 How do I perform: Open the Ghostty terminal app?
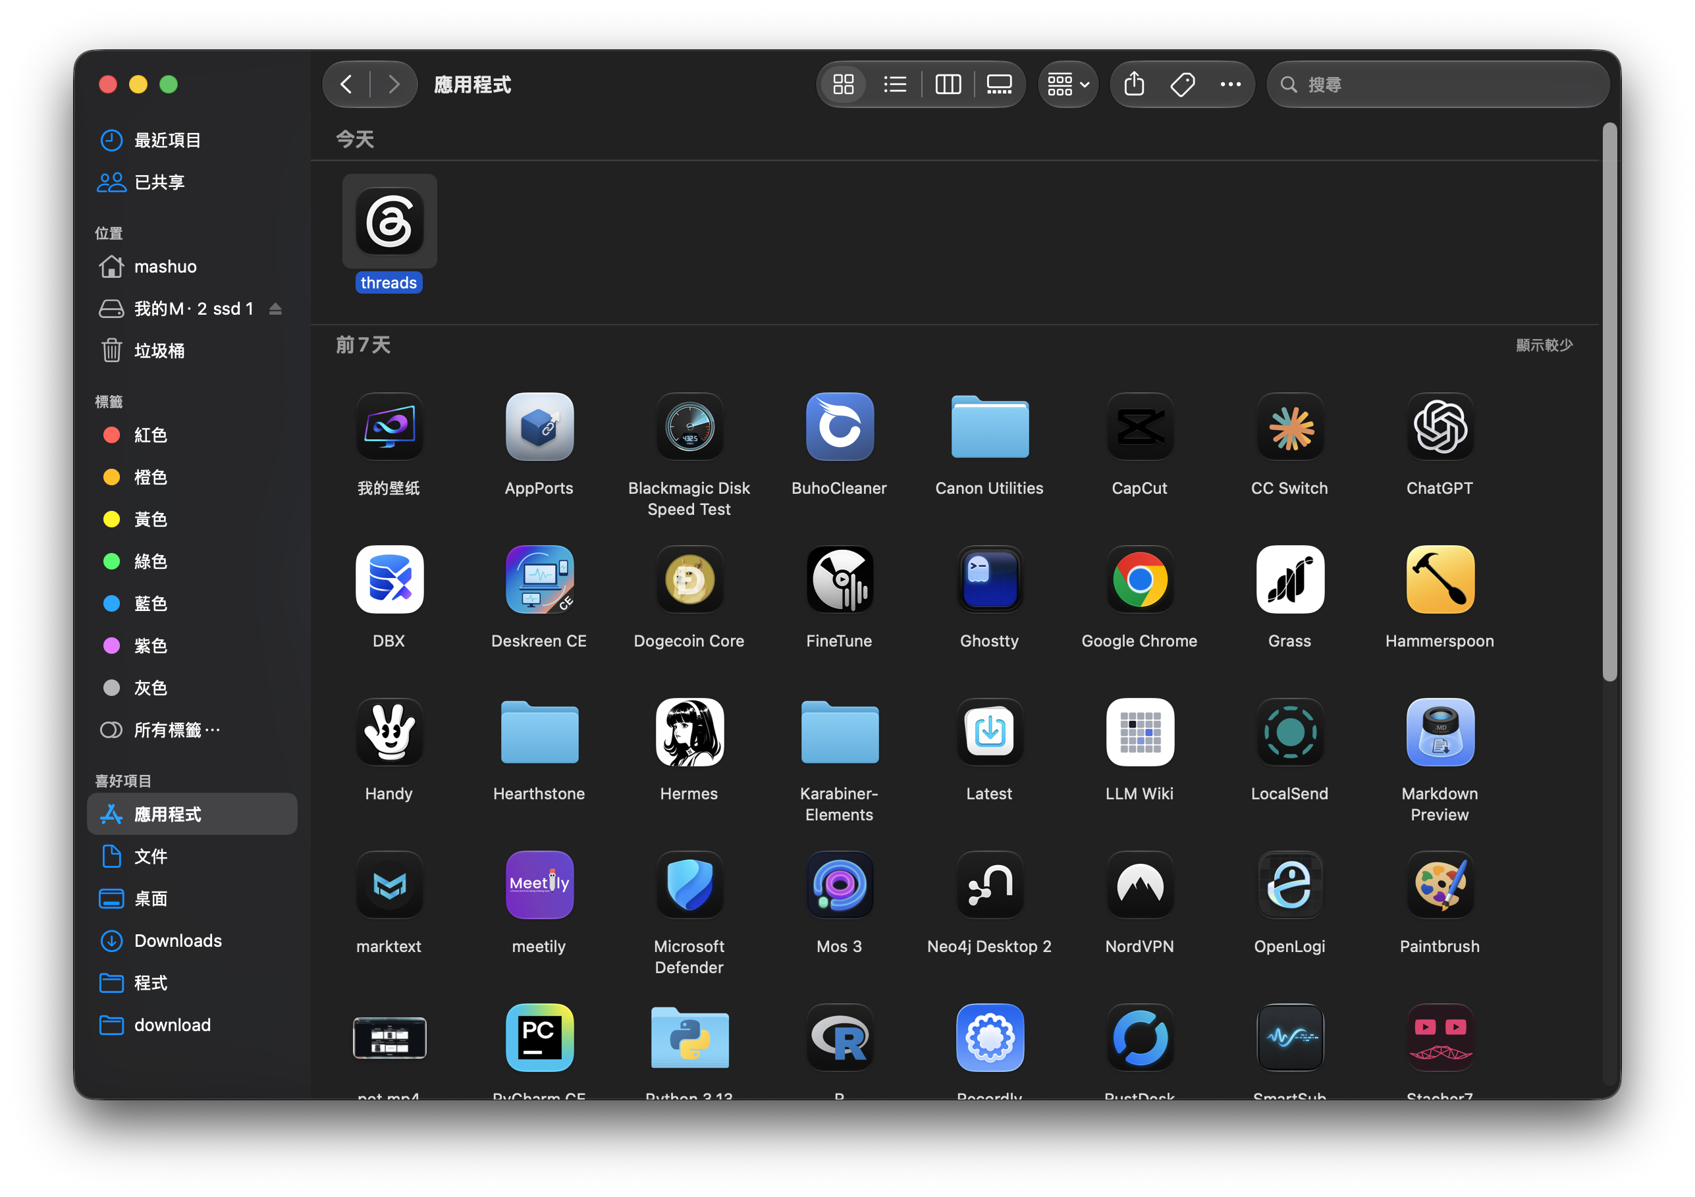pyautogui.click(x=989, y=579)
